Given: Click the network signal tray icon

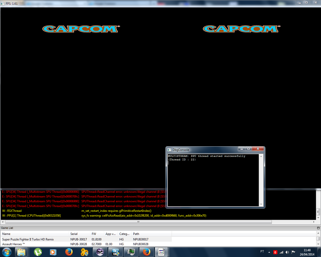Looking at the screenshot, I should (x=281, y=252).
